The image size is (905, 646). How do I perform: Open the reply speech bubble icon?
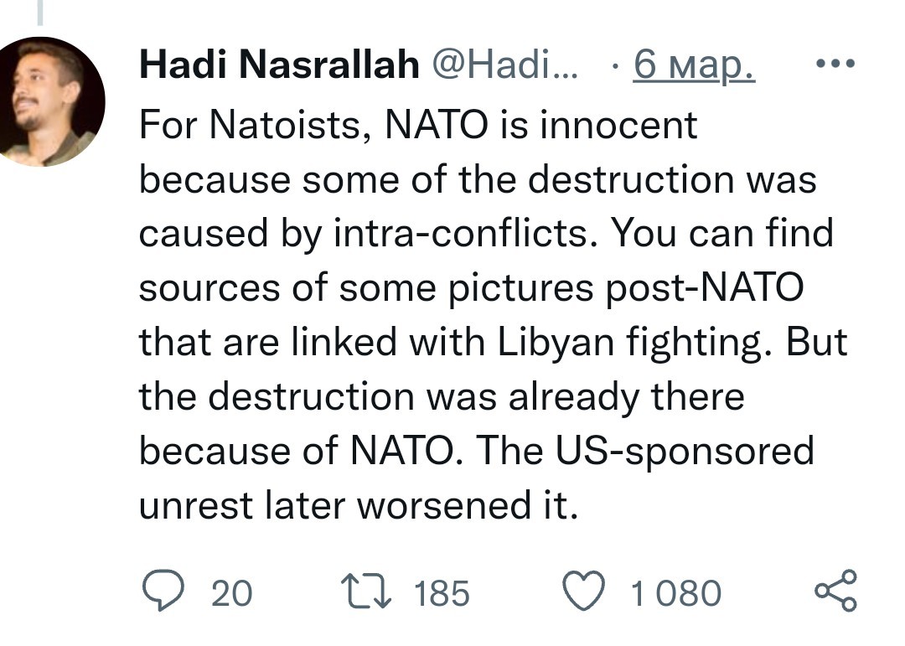point(163,591)
